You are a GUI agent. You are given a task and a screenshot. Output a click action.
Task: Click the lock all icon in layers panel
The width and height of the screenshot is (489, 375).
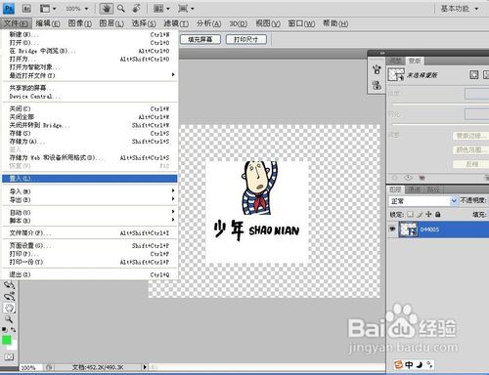tap(438, 214)
